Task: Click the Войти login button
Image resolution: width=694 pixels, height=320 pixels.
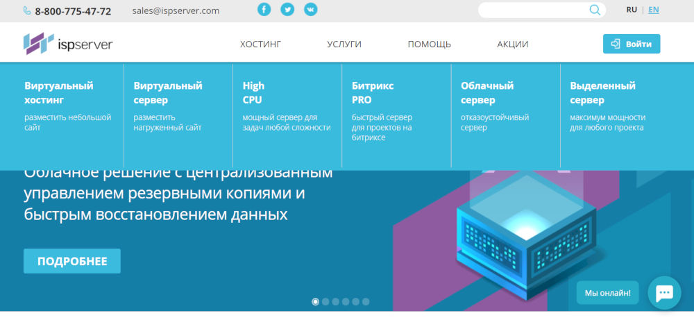Action: point(632,44)
